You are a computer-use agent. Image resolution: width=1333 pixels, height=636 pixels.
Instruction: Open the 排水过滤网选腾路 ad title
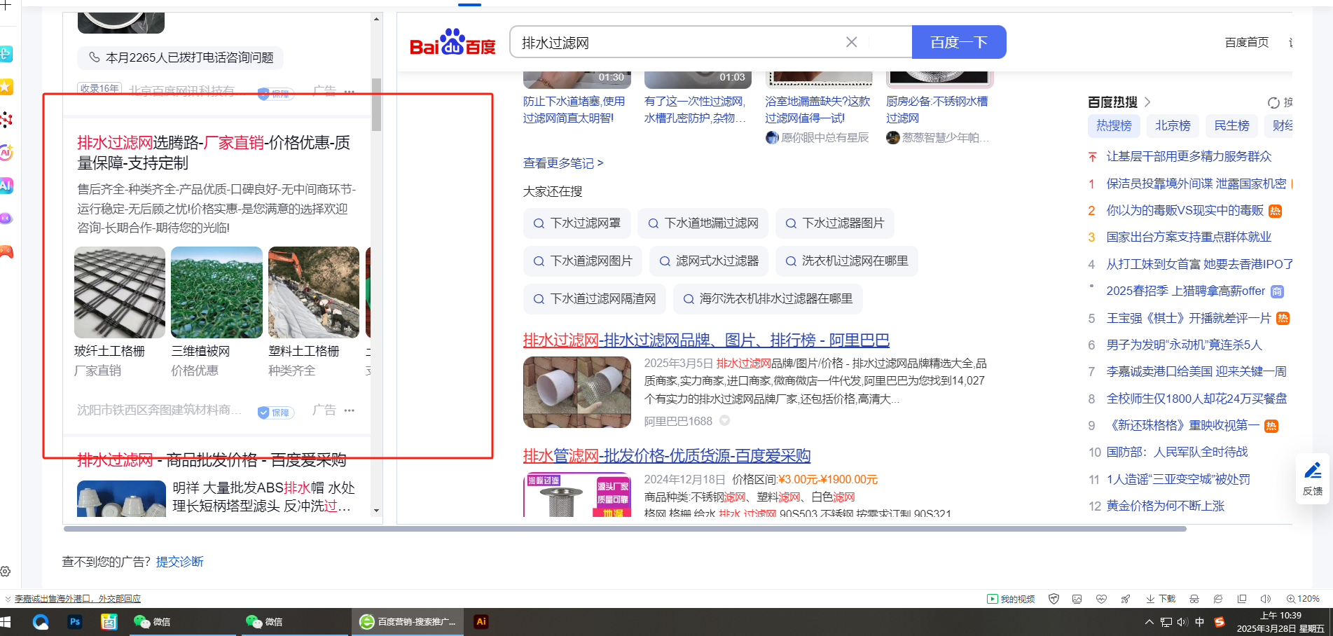pyautogui.click(x=214, y=153)
